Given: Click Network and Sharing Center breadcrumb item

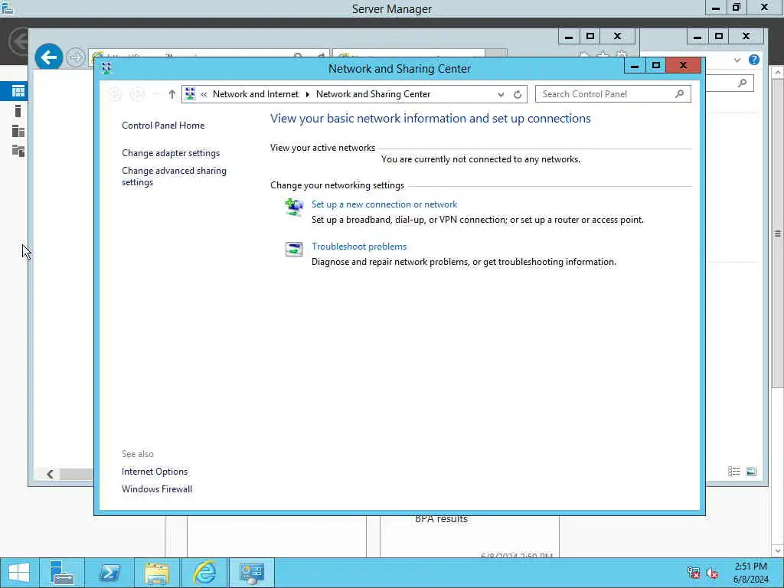Looking at the screenshot, I should click(x=373, y=94).
